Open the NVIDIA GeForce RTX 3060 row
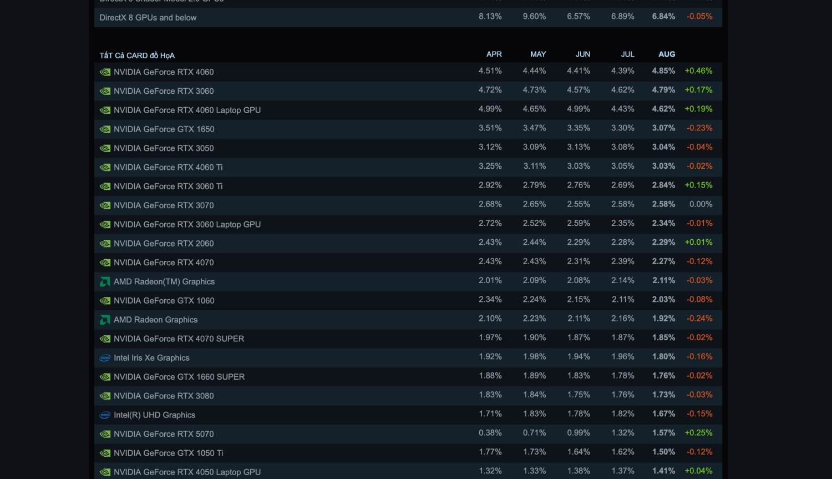The image size is (832, 479). coord(164,91)
